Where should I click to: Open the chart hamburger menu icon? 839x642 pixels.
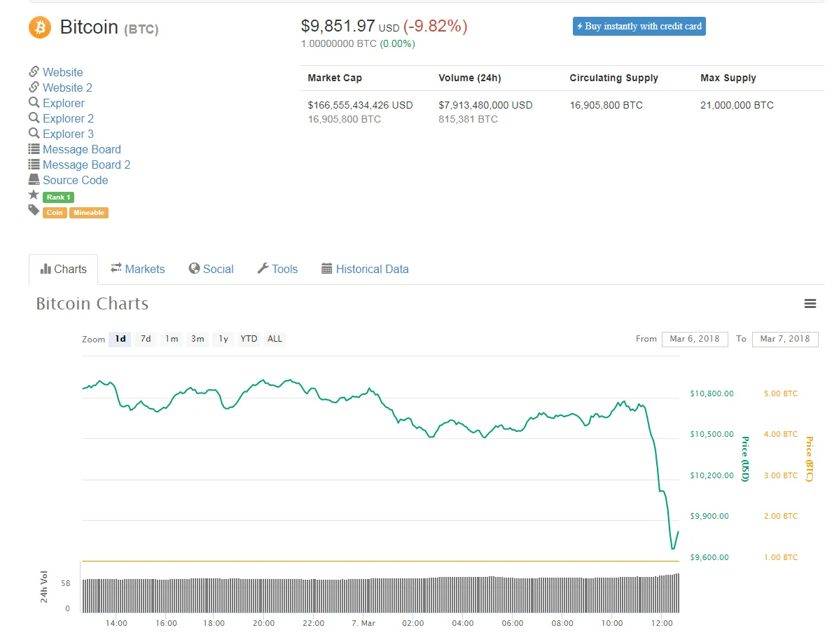coord(810,304)
